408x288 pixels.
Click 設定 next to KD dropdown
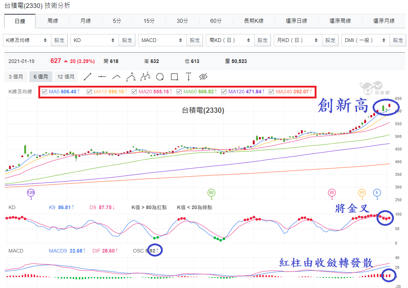tap(127, 40)
